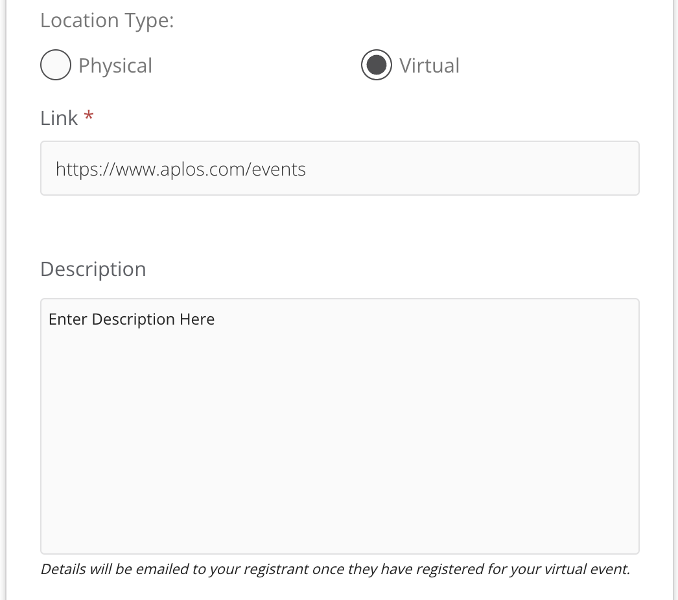Click the red required asterisk by Link

[x=89, y=116]
